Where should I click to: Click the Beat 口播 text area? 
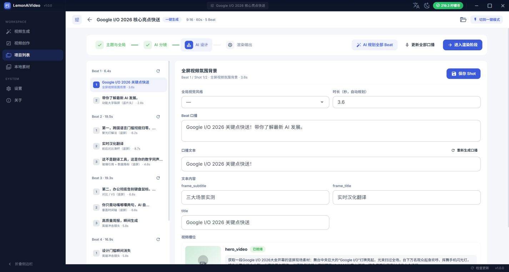[331, 131]
